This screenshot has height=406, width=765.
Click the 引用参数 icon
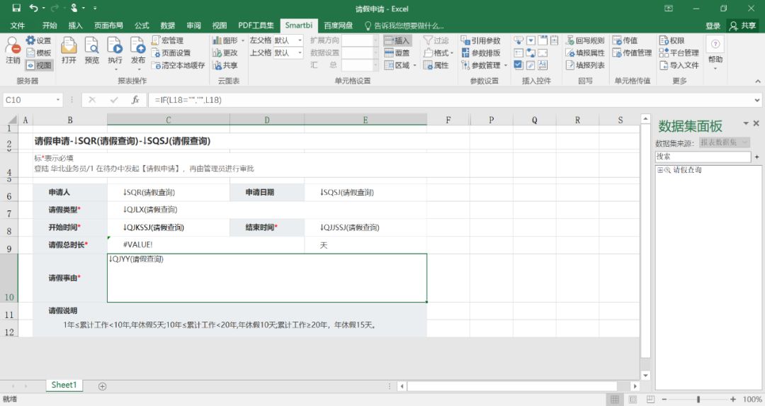point(480,40)
